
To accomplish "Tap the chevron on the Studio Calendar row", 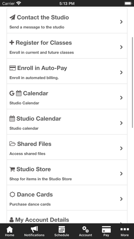I will 121,123.
